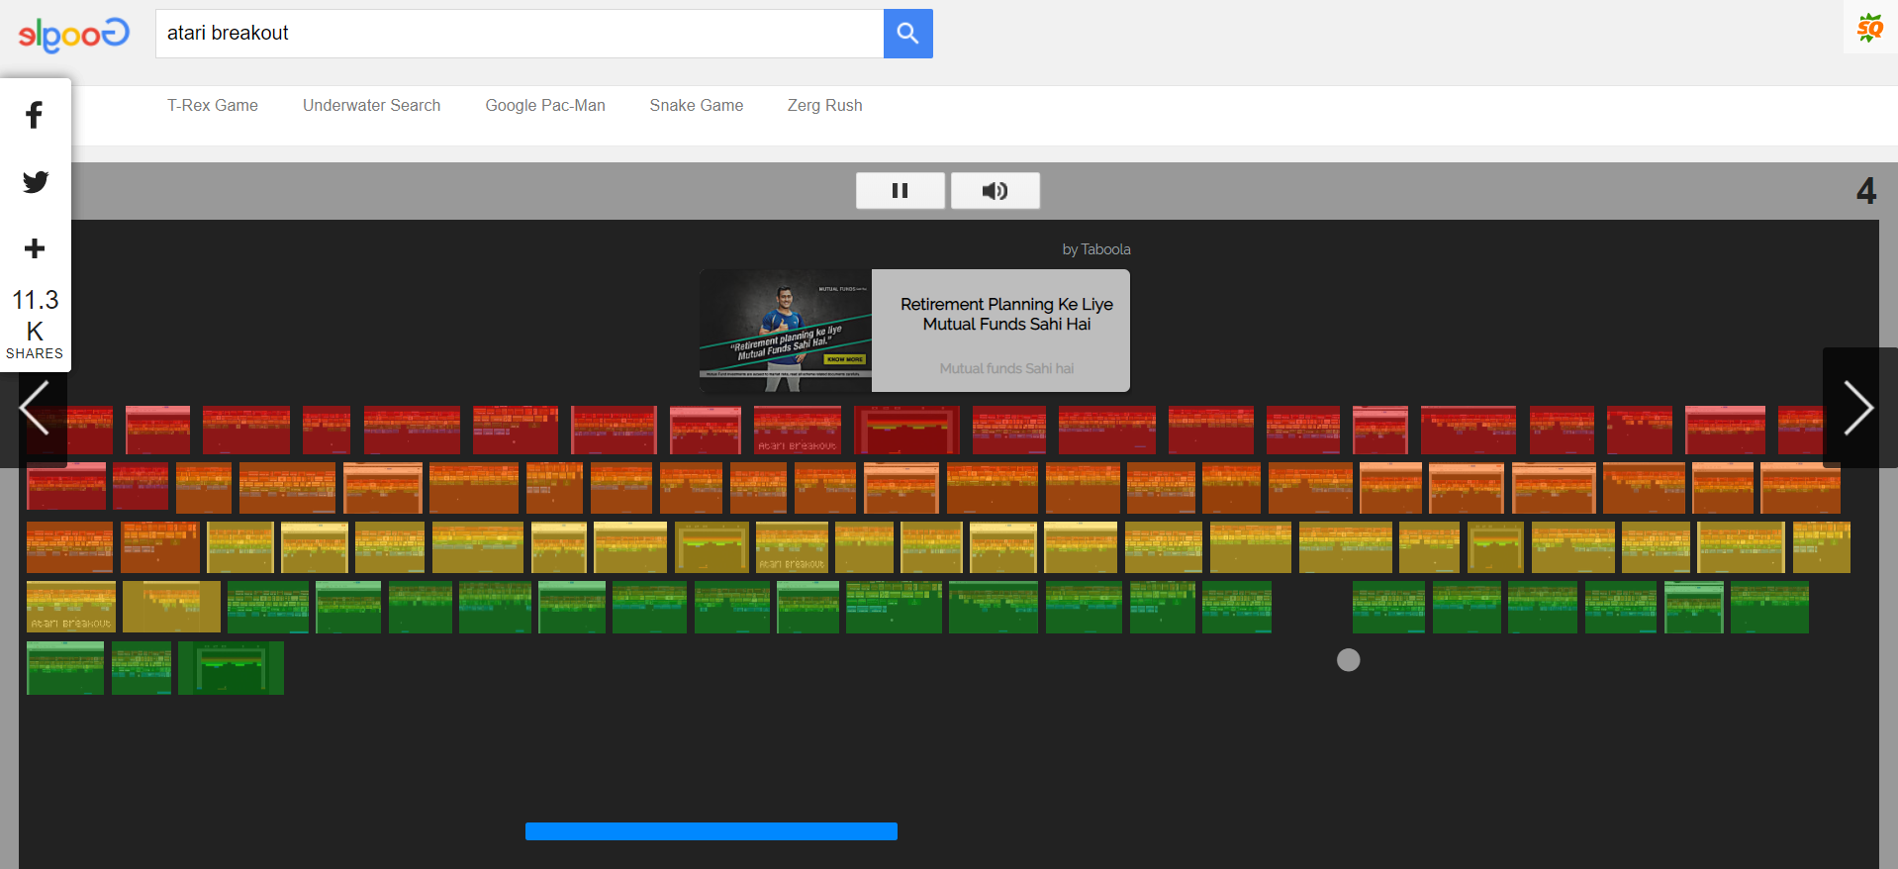This screenshot has width=1898, height=869.
Task: Click the red brick labeled 'Atari Breakout'
Action: [798, 431]
